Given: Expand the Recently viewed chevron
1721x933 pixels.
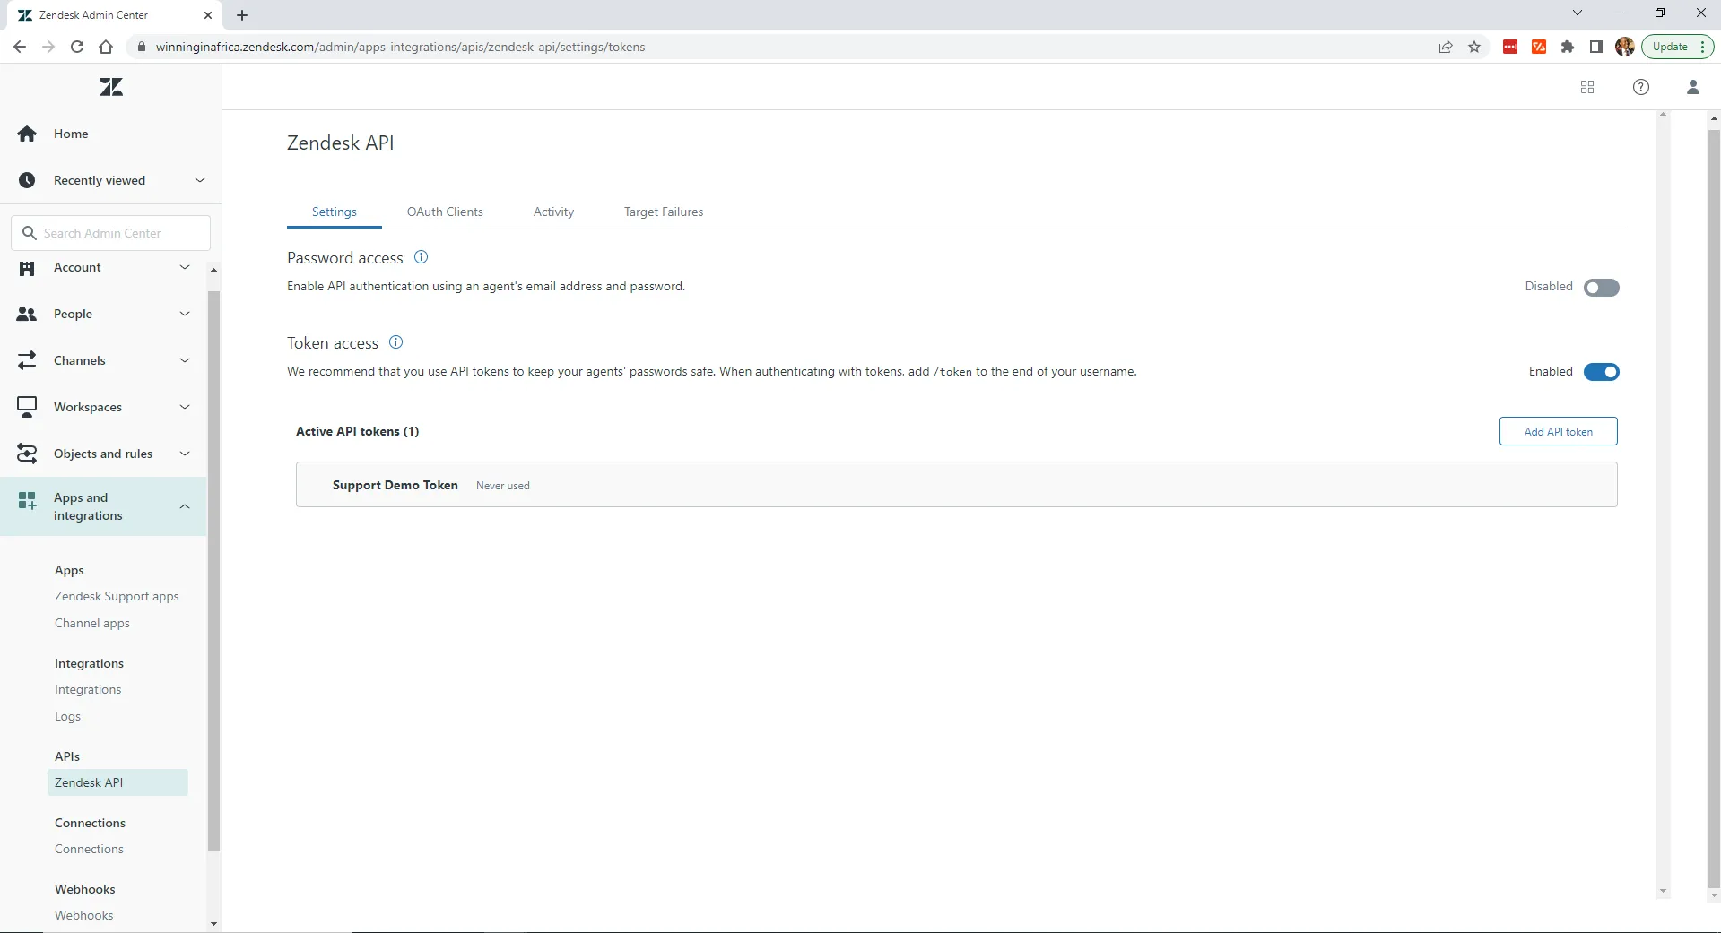Looking at the screenshot, I should click(200, 180).
